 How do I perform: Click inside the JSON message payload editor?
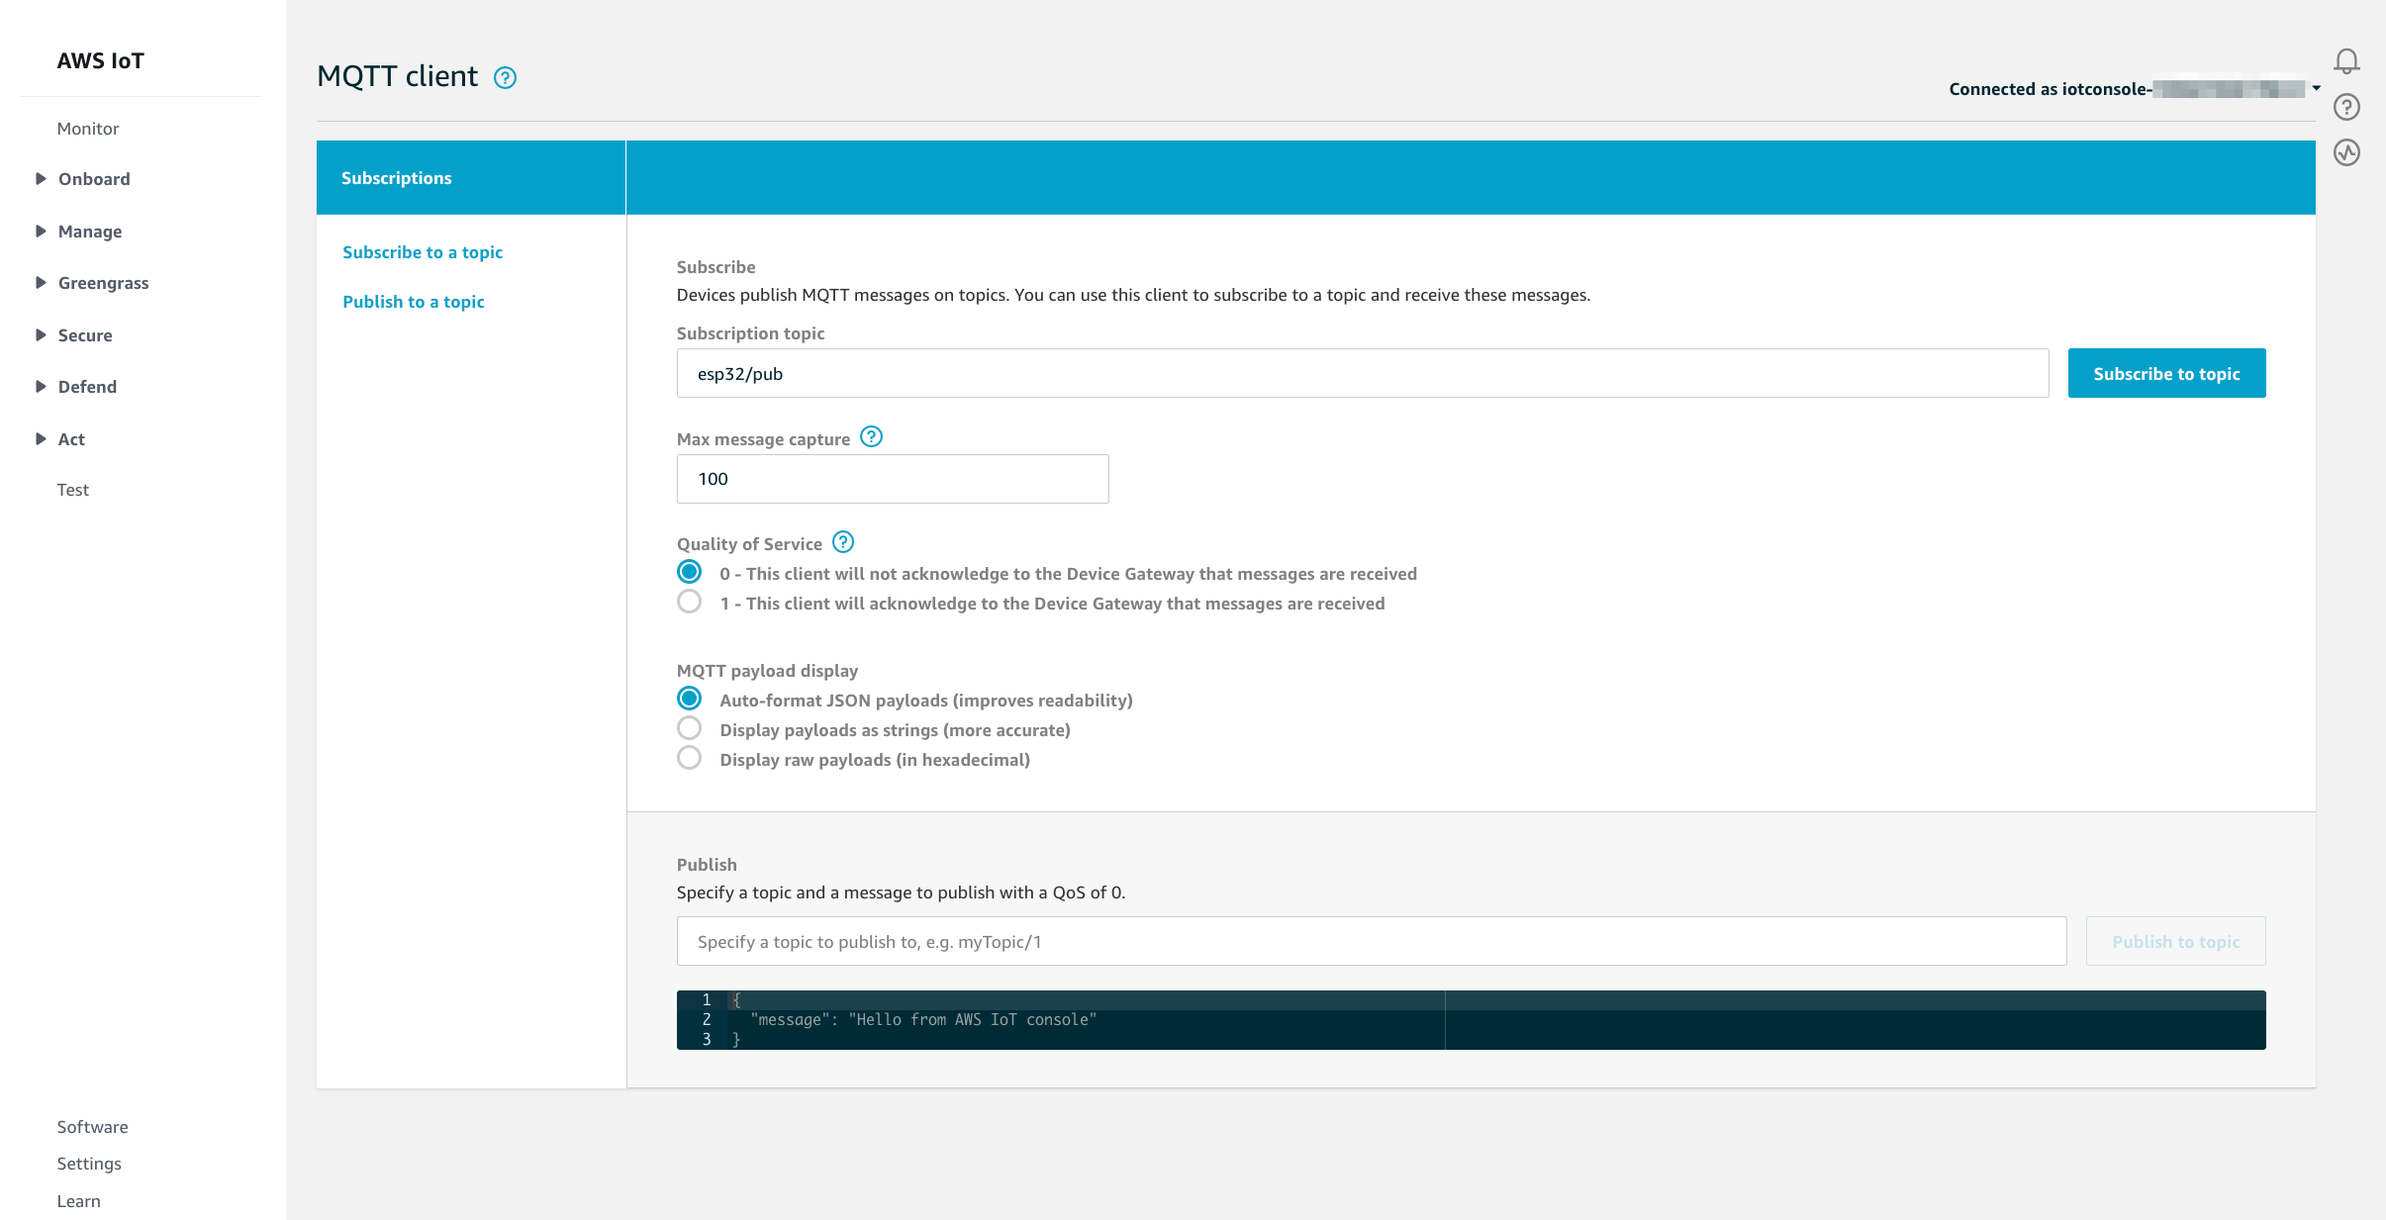point(1472,1020)
